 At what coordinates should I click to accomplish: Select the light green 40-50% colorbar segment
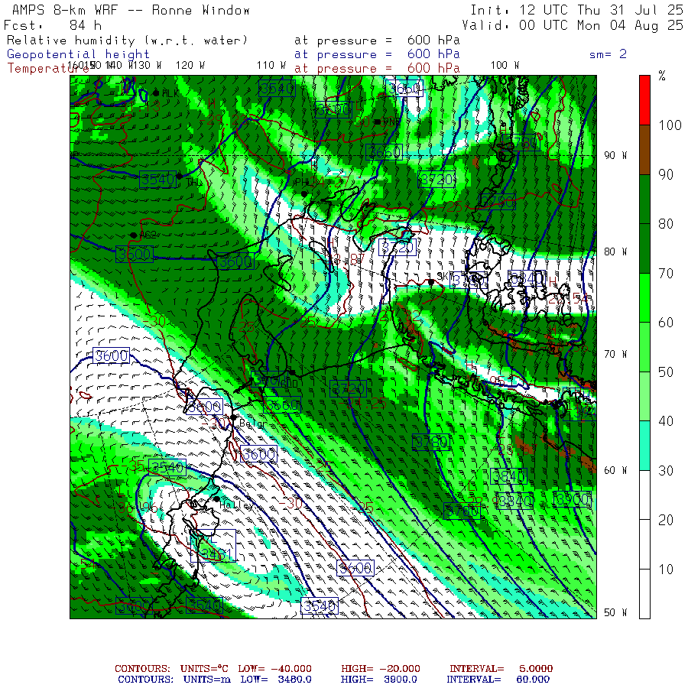pyautogui.click(x=644, y=397)
